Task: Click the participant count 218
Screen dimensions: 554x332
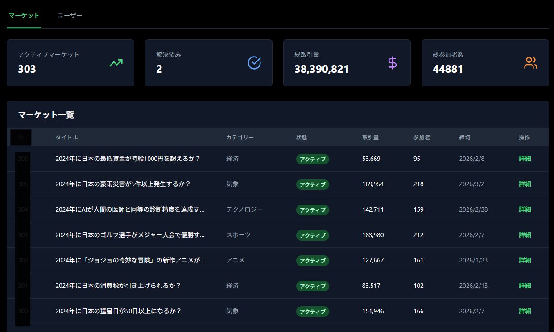Action: tap(418, 184)
